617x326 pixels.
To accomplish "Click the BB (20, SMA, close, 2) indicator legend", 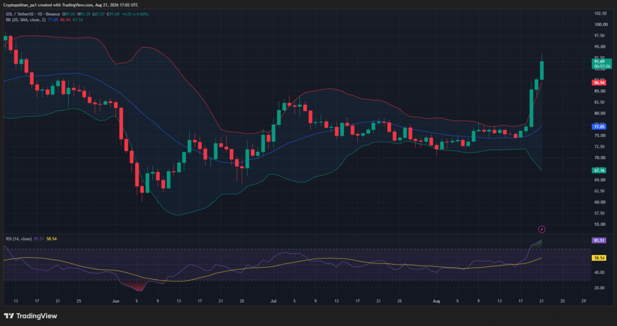I will point(25,20).
